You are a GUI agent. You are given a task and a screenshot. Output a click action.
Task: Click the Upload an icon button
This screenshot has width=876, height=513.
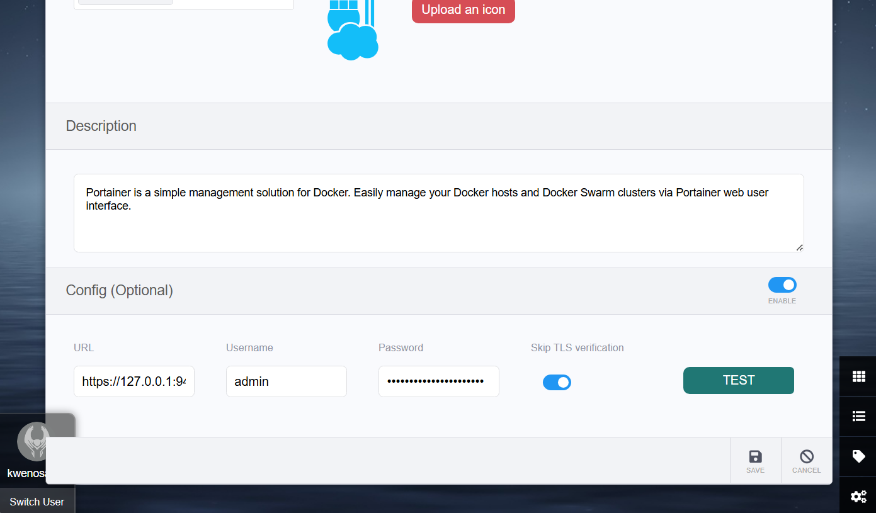click(463, 10)
